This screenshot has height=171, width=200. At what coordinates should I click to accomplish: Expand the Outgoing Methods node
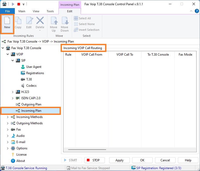8,123
